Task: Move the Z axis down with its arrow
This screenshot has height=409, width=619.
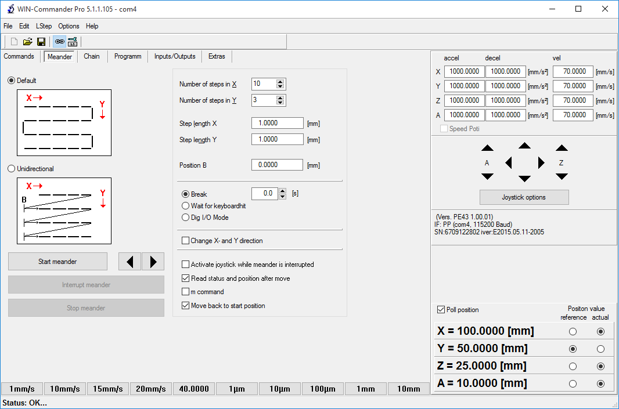Action: (x=562, y=176)
